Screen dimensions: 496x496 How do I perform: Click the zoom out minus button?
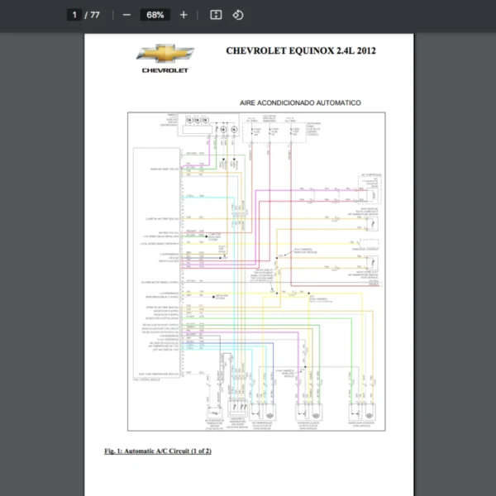126,15
